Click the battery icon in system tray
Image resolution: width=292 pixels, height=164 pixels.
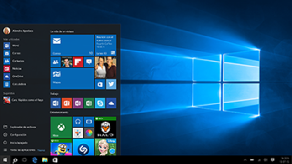pos(252,160)
